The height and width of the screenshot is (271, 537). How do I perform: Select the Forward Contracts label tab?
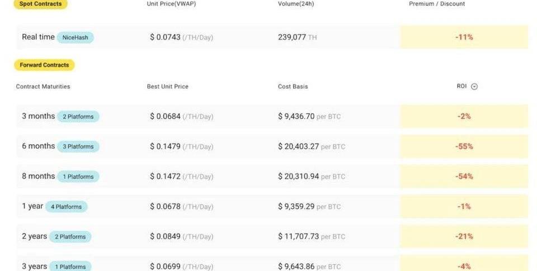click(x=44, y=65)
